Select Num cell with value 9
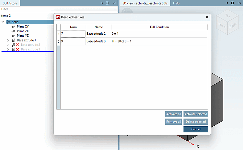This screenshot has height=150, width=243. pyautogui.click(x=73, y=41)
